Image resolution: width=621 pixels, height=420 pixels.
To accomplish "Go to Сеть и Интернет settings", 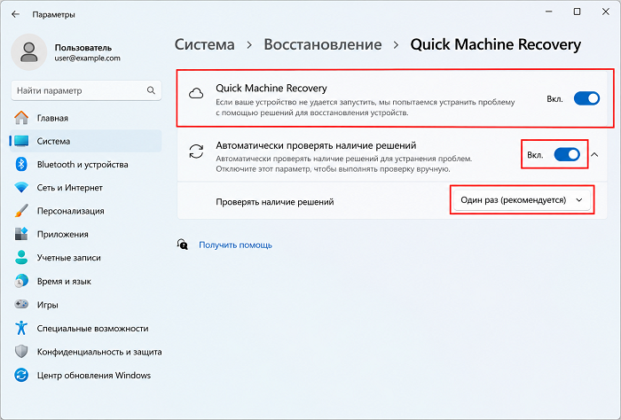I will (85, 188).
